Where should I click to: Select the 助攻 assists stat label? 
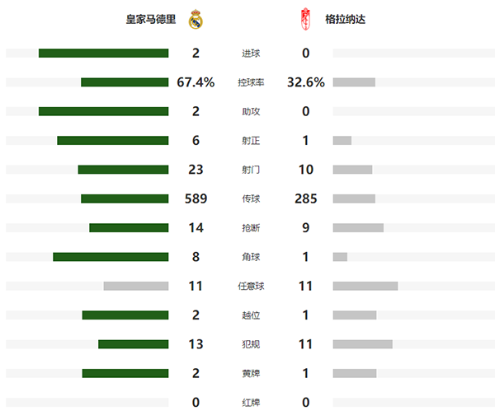click(250, 111)
